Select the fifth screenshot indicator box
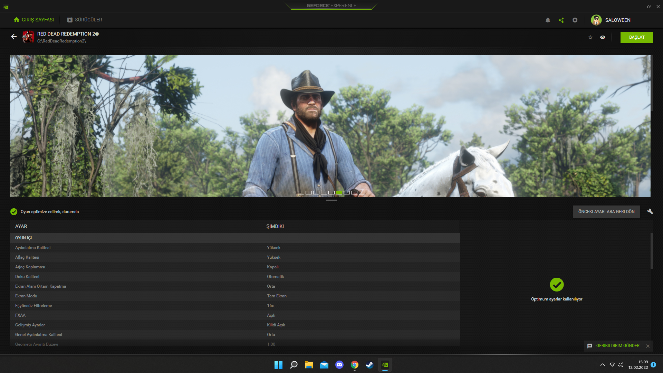Image resolution: width=663 pixels, height=373 pixels. [x=331, y=193]
